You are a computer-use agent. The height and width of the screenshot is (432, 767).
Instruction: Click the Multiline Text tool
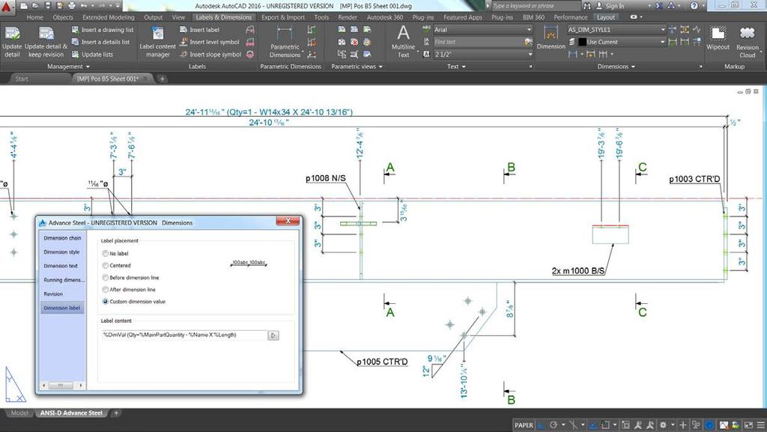(403, 43)
